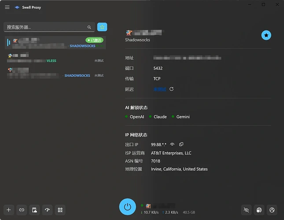Click the search magnifier icon
The width and height of the screenshot is (284, 220).
(89, 27)
